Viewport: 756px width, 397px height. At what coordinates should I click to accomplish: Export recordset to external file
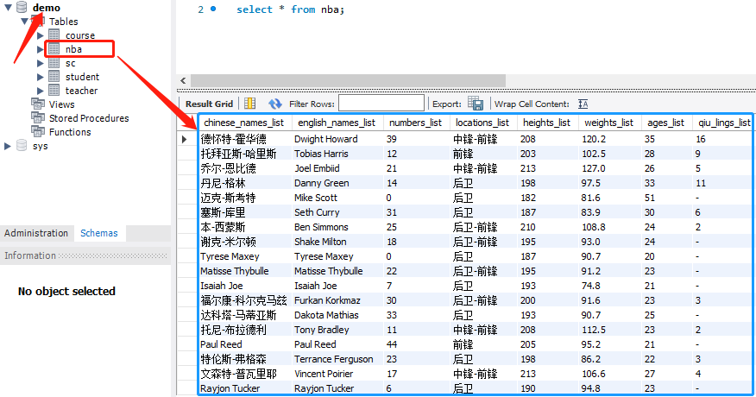coord(476,104)
